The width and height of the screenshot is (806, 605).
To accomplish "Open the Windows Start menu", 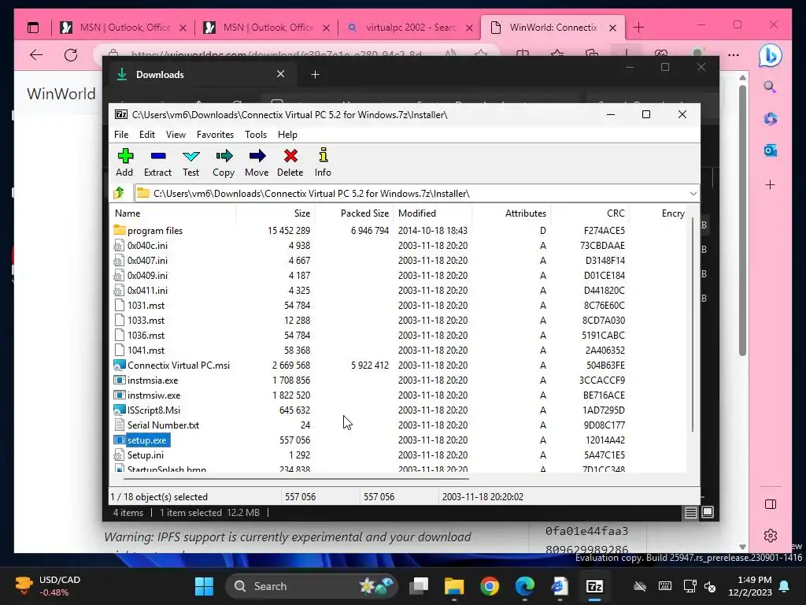I will pyautogui.click(x=204, y=586).
